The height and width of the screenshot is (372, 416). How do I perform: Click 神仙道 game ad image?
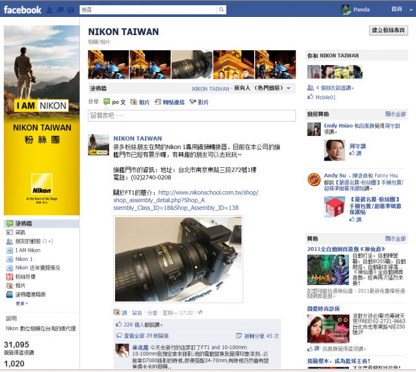coord(328,270)
